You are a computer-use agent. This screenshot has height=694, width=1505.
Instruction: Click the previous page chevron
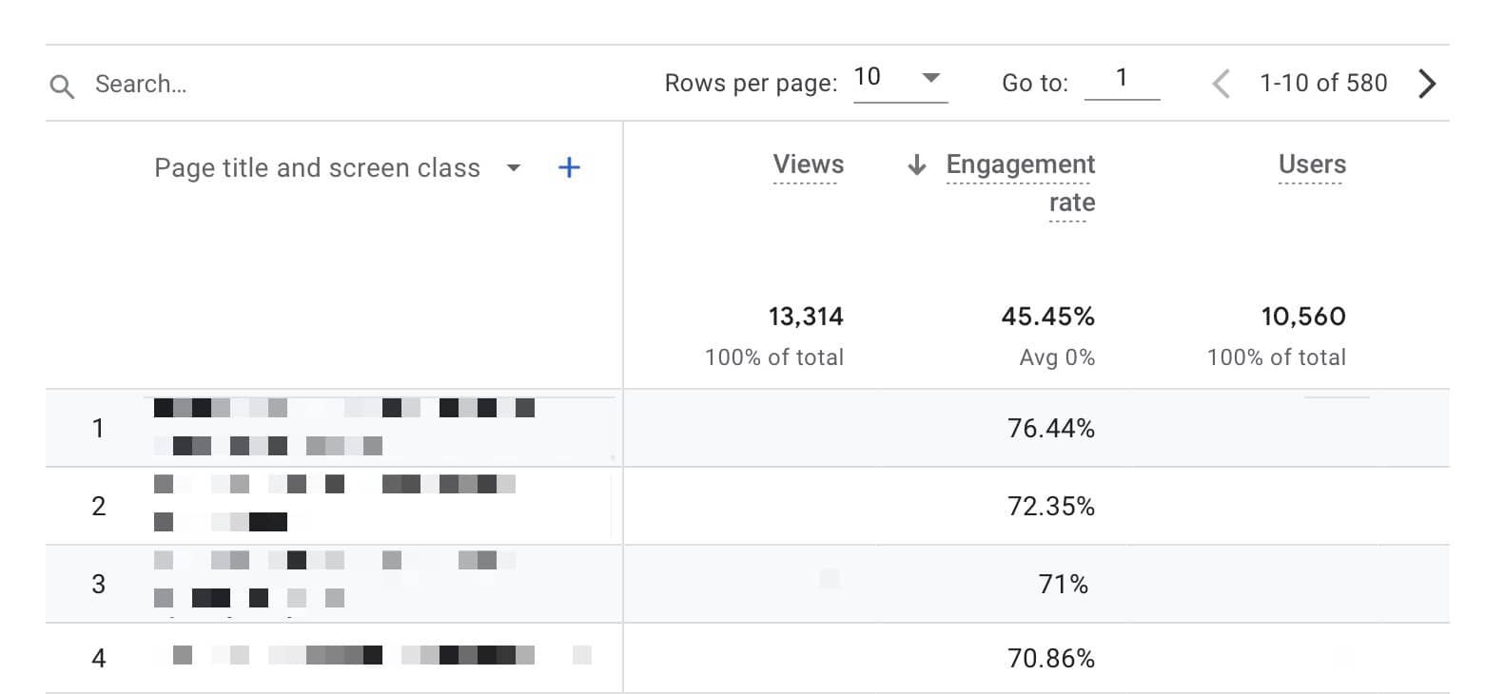(1221, 84)
